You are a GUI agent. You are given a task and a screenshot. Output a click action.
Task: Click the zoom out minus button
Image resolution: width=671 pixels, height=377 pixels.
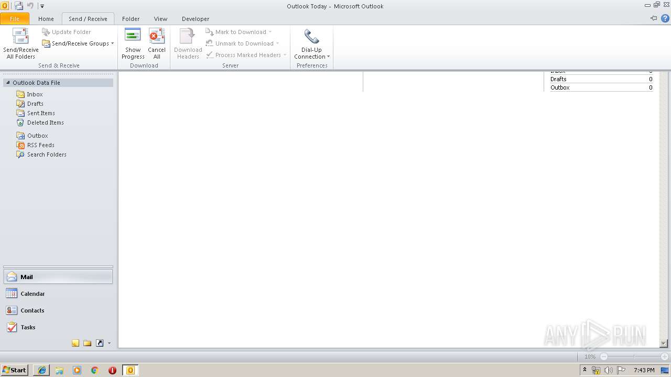[x=604, y=357]
